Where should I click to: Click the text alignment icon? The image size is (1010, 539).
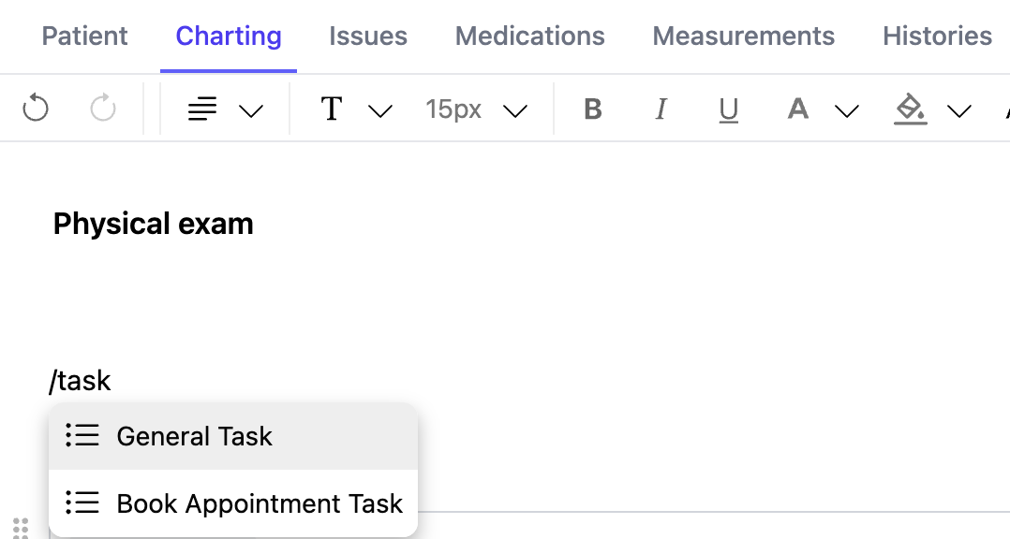tap(202, 109)
